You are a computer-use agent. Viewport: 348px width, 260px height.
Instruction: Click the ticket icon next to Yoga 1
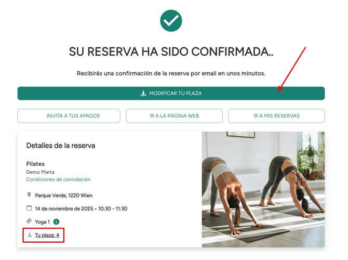(x=29, y=221)
